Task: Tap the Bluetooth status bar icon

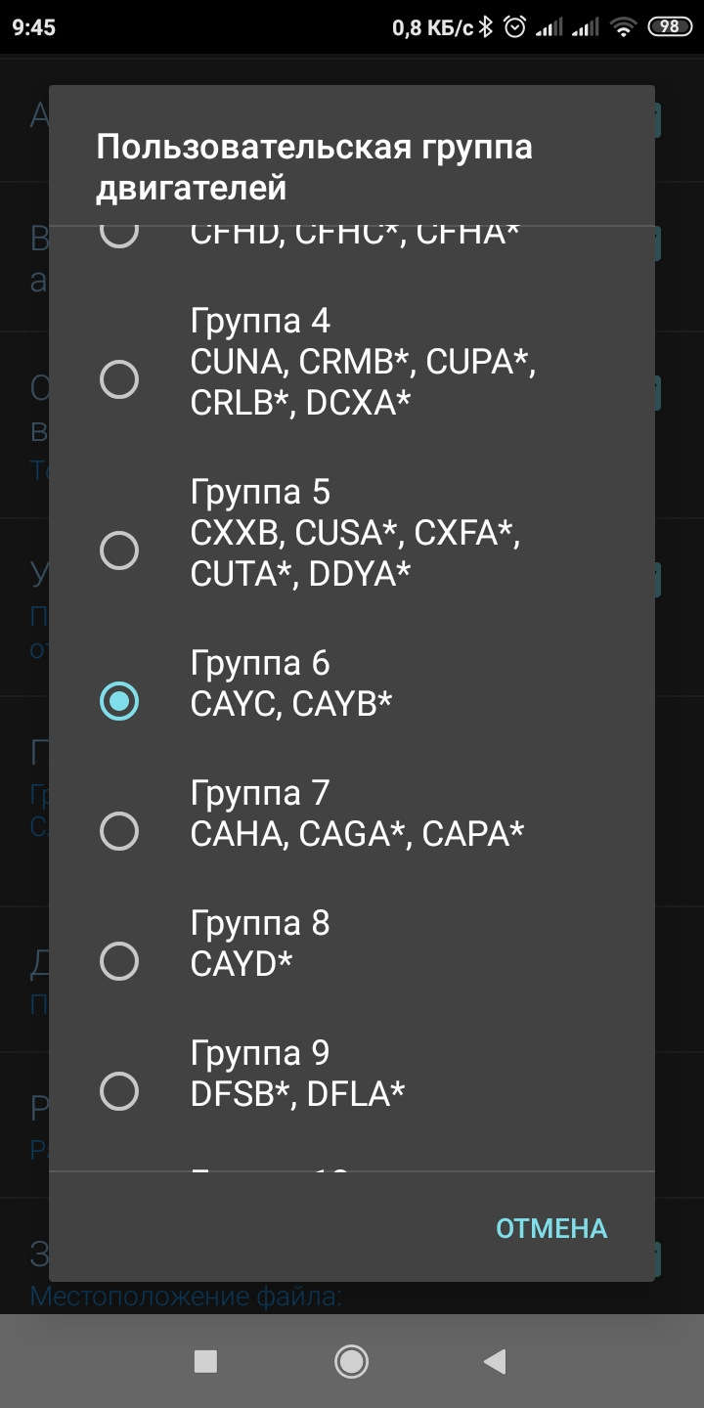Action: 487,27
